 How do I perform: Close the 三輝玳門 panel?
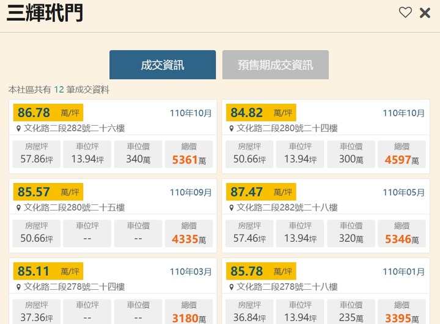425,13
